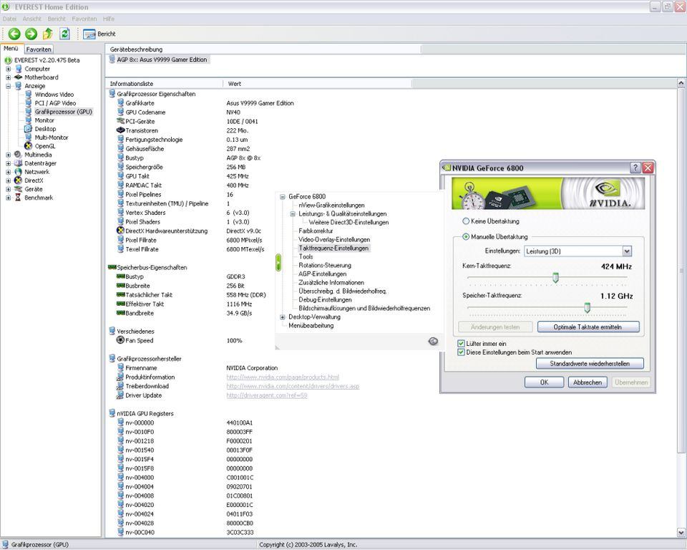Click the Computer icon in the tree
This screenshot has width=687, height=550.
19,69
